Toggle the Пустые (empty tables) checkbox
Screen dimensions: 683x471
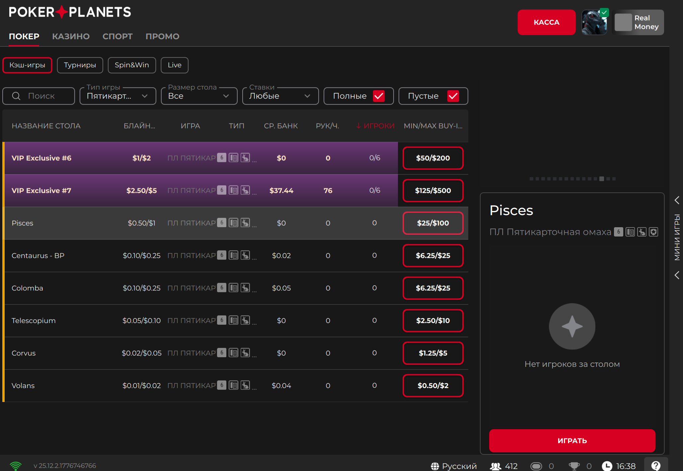[x=453, y=96]
